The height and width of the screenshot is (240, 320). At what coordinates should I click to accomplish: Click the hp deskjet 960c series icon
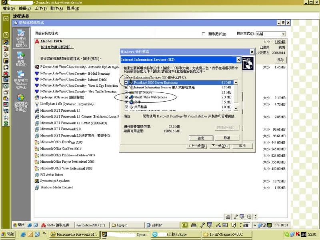point(37,98)
